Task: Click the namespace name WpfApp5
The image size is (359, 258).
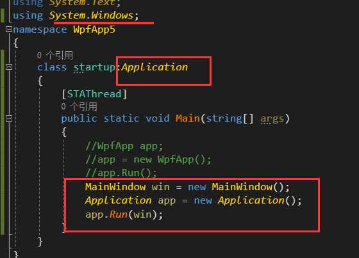Action: (x=94, y=29)
